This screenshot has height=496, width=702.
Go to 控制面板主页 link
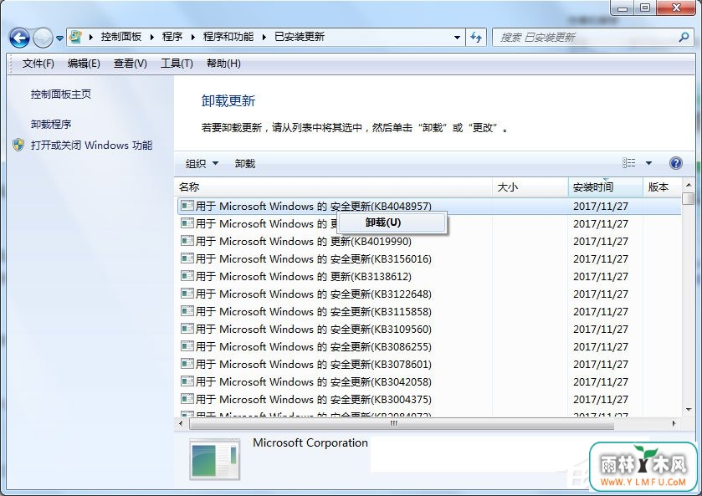(x=61, y=94)
